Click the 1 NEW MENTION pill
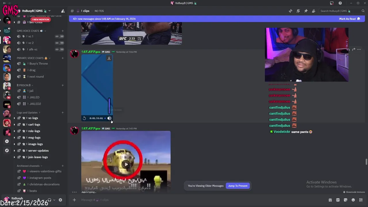The height and width of the screenshot is (207, 368). (41, 20)
